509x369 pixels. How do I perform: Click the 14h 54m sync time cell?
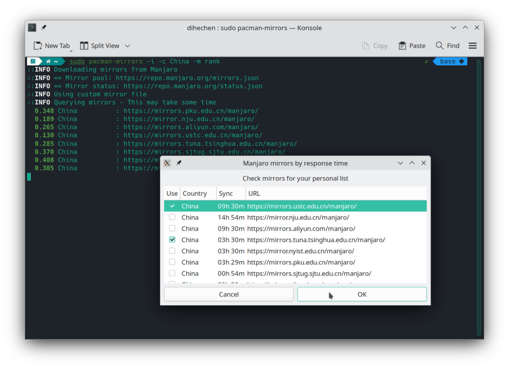[x=231, y=217]
